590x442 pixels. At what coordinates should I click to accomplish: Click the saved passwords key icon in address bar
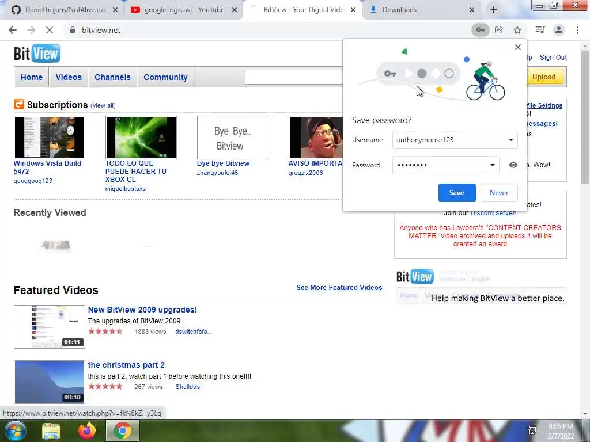481,30
